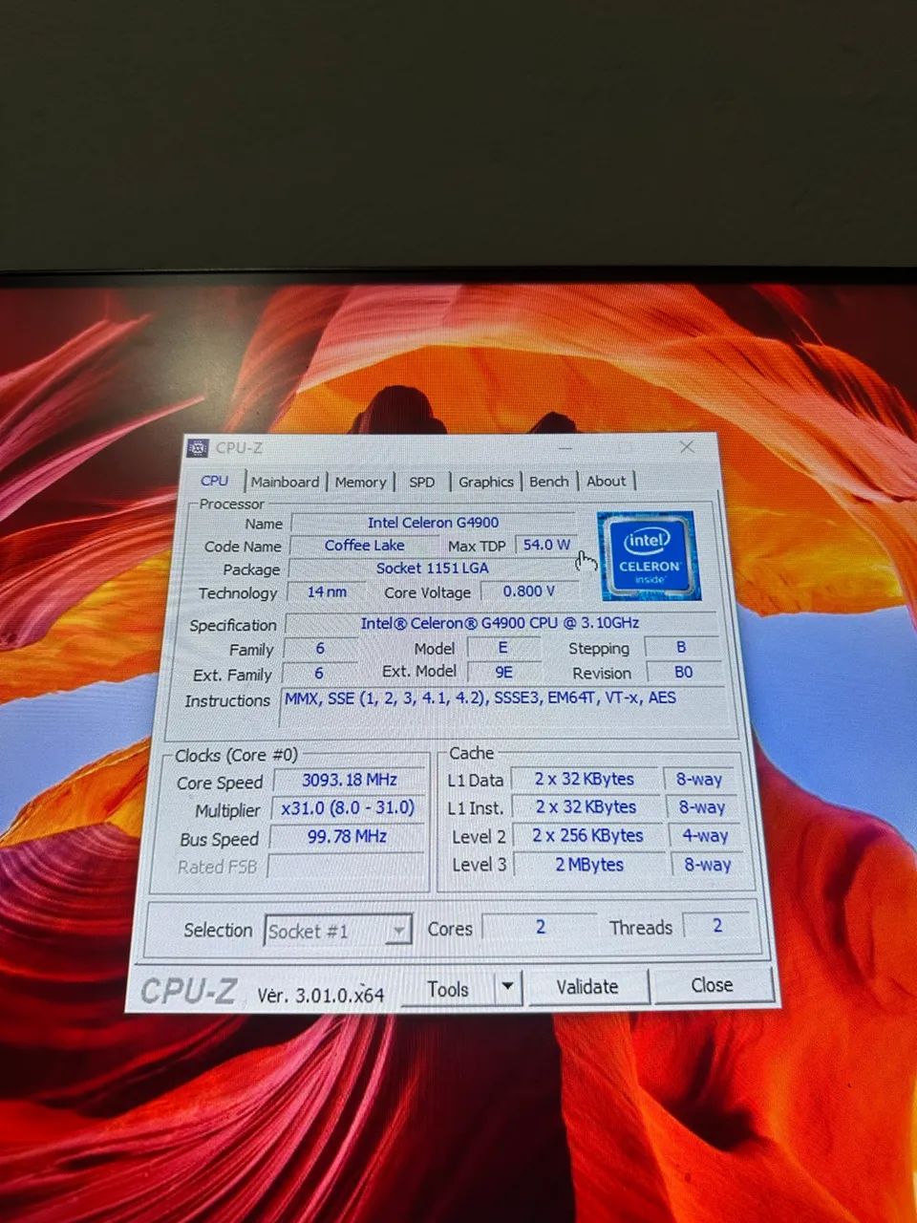The height and width of the screenshot is (1223, 917).
Task: Select the CPU tab
Action: [215, 481]
